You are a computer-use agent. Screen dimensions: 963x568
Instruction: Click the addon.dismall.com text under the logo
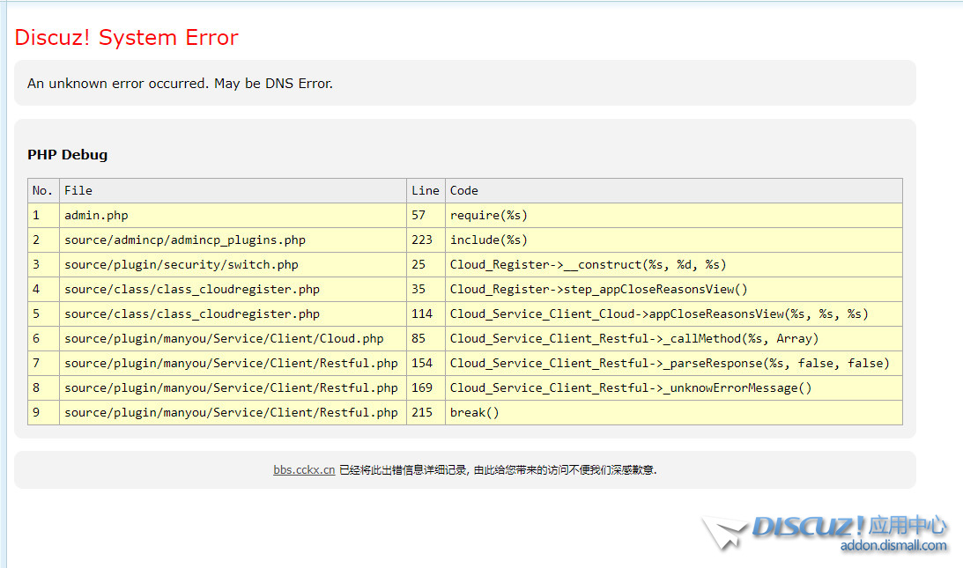[893, 546]
